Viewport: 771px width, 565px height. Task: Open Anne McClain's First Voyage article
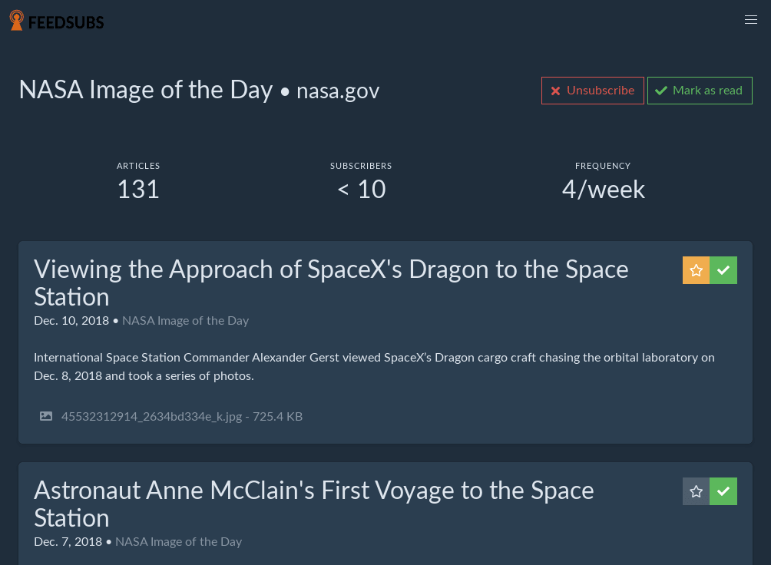coord(314,504)
